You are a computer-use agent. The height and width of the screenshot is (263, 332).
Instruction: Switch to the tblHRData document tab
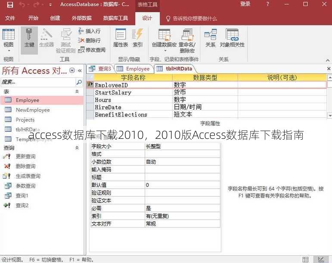[x=175, y=69]
